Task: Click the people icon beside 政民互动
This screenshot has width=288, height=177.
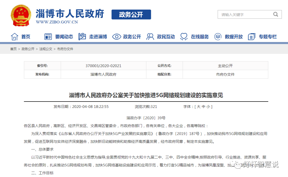Action: coord(150,36)
